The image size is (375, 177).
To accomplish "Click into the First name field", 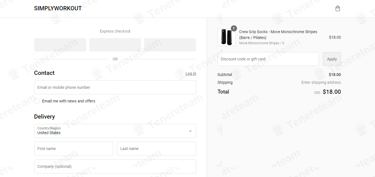I will pos(74,149).
